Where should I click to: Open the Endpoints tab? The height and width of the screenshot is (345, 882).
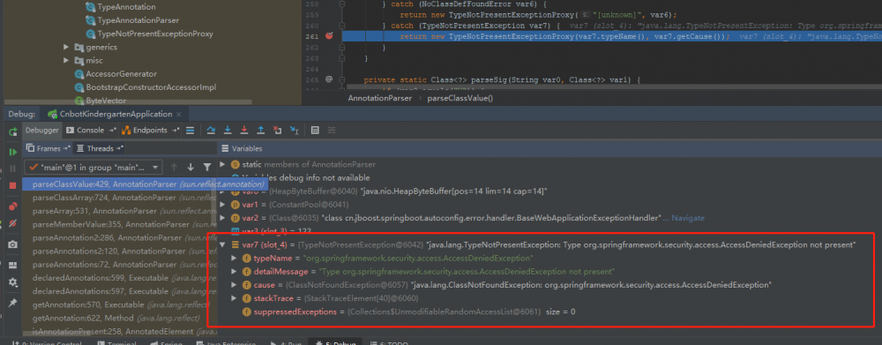150,130
